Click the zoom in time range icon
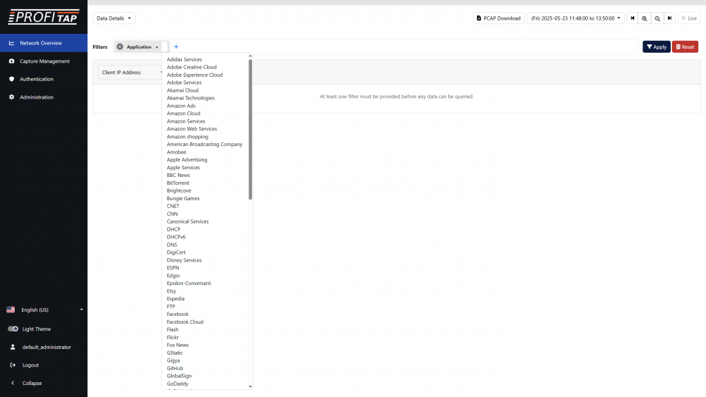The width and height of the screenshot is (706, 397). pos(645,18)
